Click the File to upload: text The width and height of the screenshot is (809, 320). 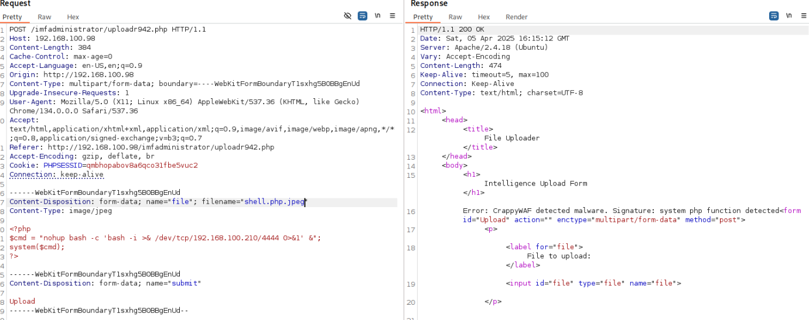pyautogui.click(x=559, y=256)
